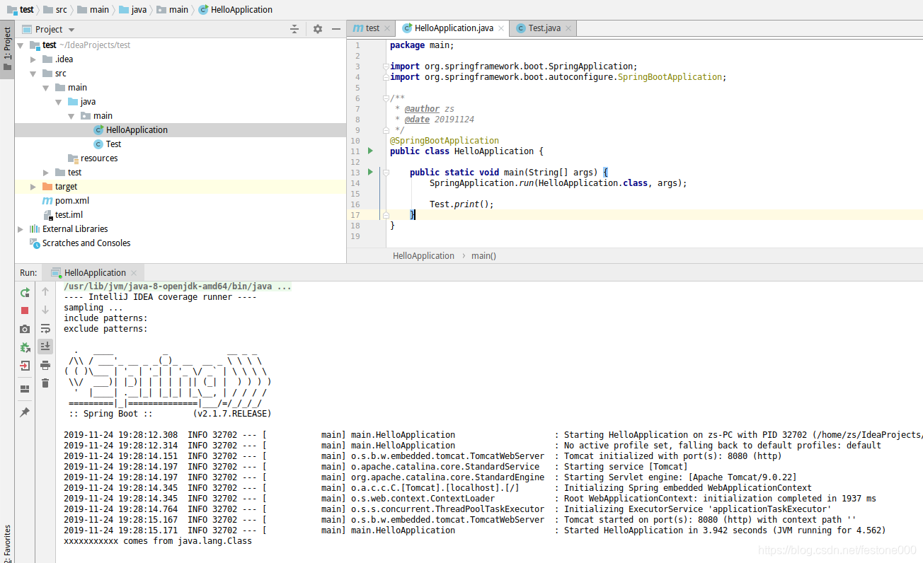Clear console output with trash icon
The height and width of the screenshot is (563, 923).
tap(45, 383)
